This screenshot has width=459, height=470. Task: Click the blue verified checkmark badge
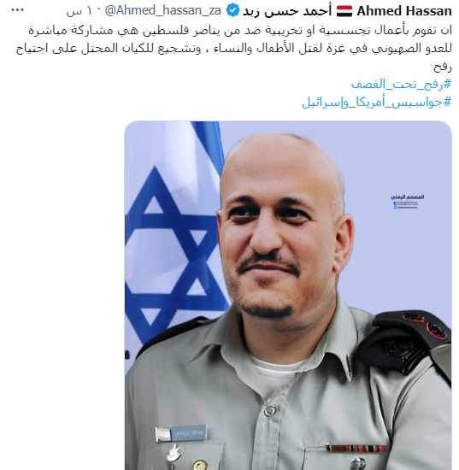232,11
